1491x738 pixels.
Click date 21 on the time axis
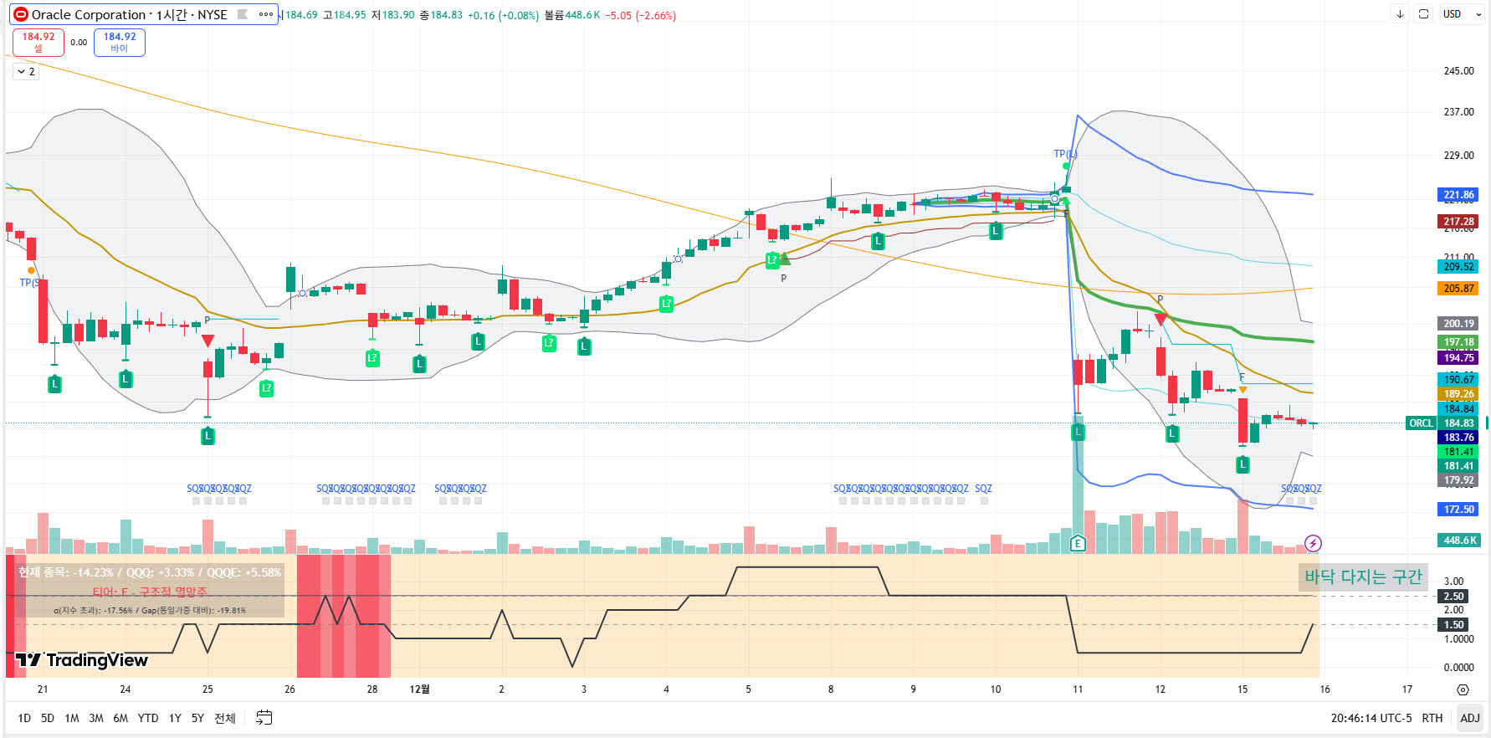point(43,689)
